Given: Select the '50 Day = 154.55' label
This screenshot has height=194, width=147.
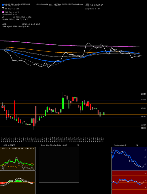Looking at the screenshot, I should pos(12,9).
